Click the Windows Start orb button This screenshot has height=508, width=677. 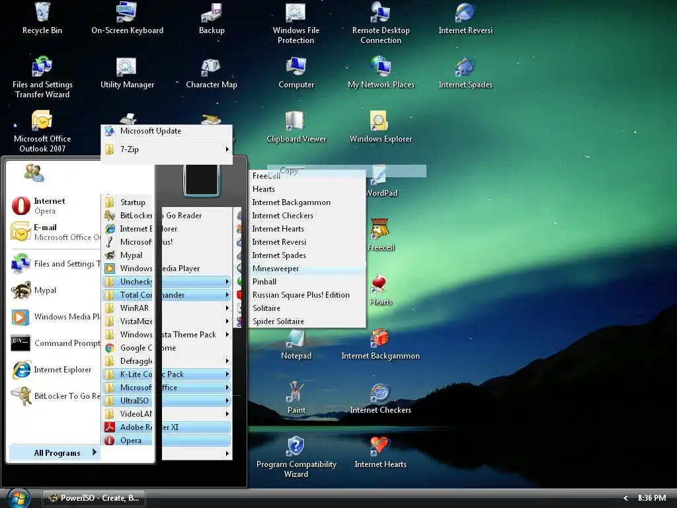pyautogui.click(x=18, y=498)
